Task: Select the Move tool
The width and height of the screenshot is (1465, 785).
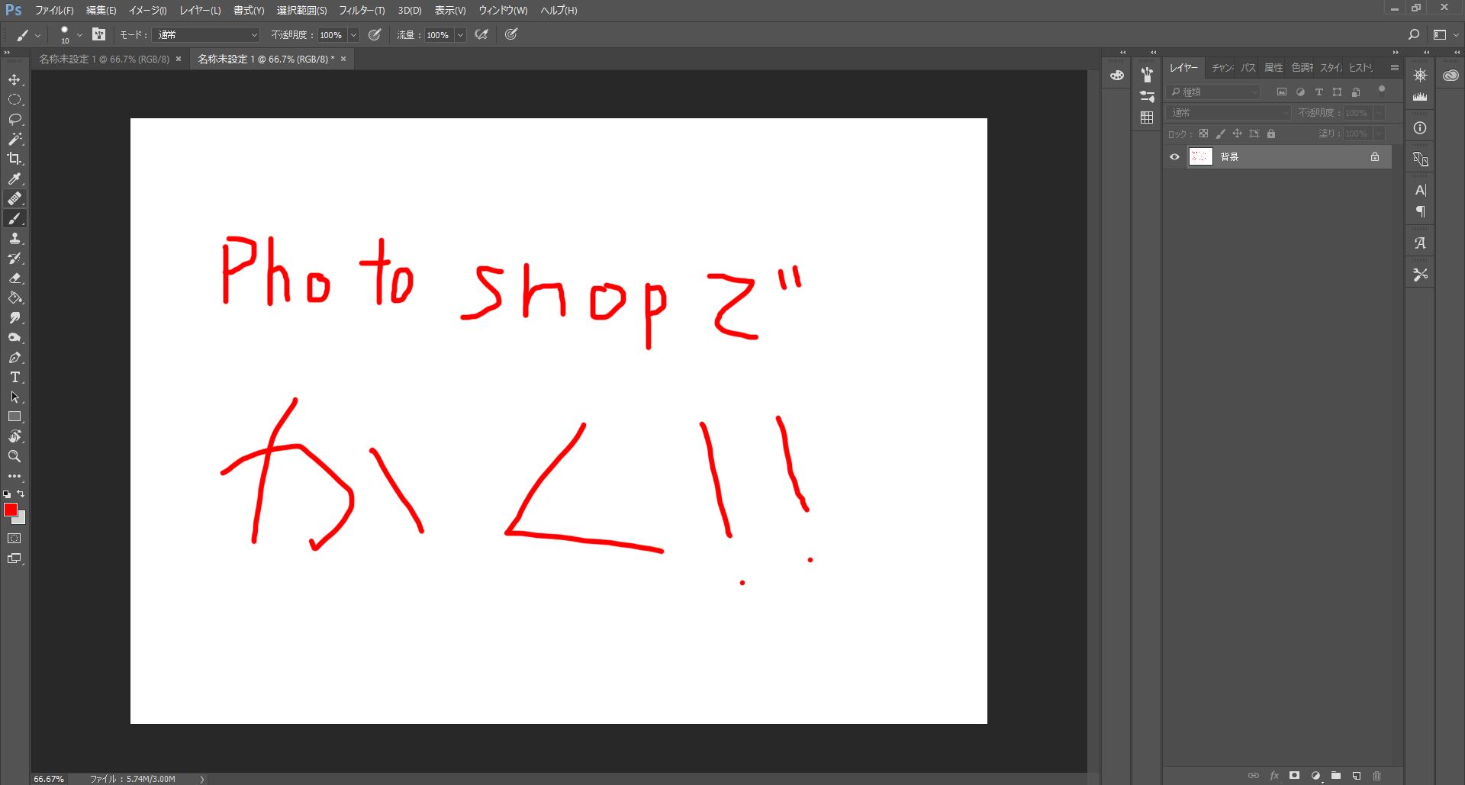Action: click(x=14, y=79)
